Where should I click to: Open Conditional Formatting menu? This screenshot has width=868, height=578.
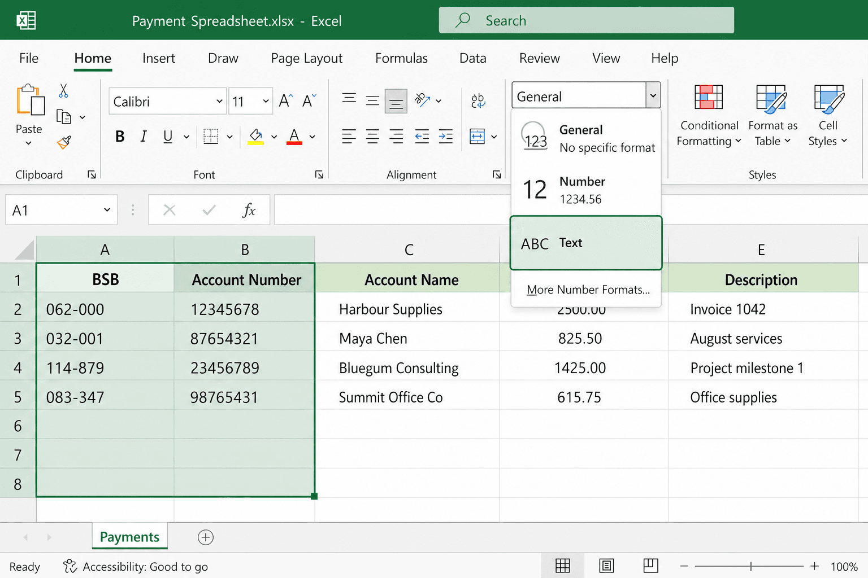pyautogui.click(x=709, y=116)
